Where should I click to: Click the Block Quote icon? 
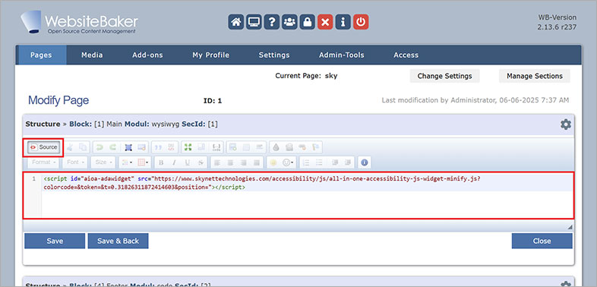pyautogui.click(x=159, y=147)
